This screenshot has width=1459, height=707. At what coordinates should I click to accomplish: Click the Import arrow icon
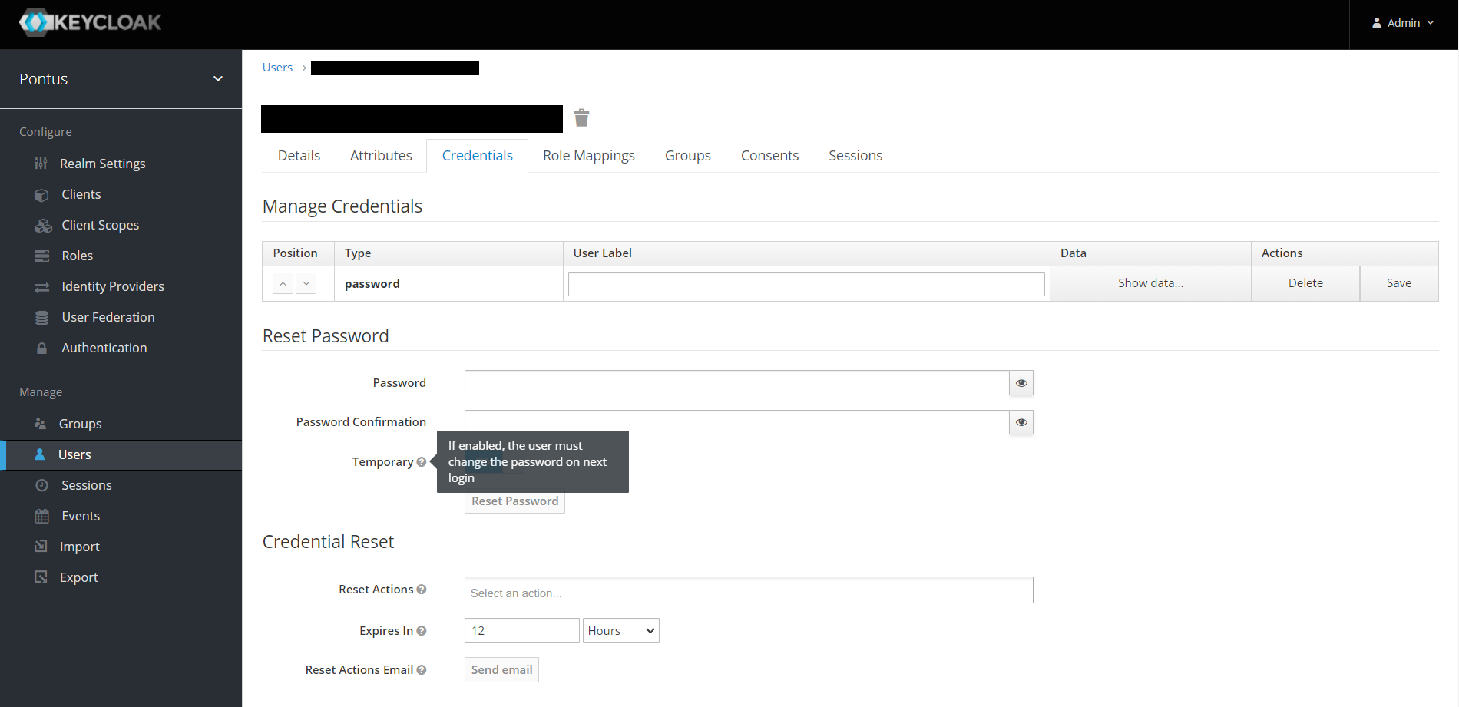point(41,546)
